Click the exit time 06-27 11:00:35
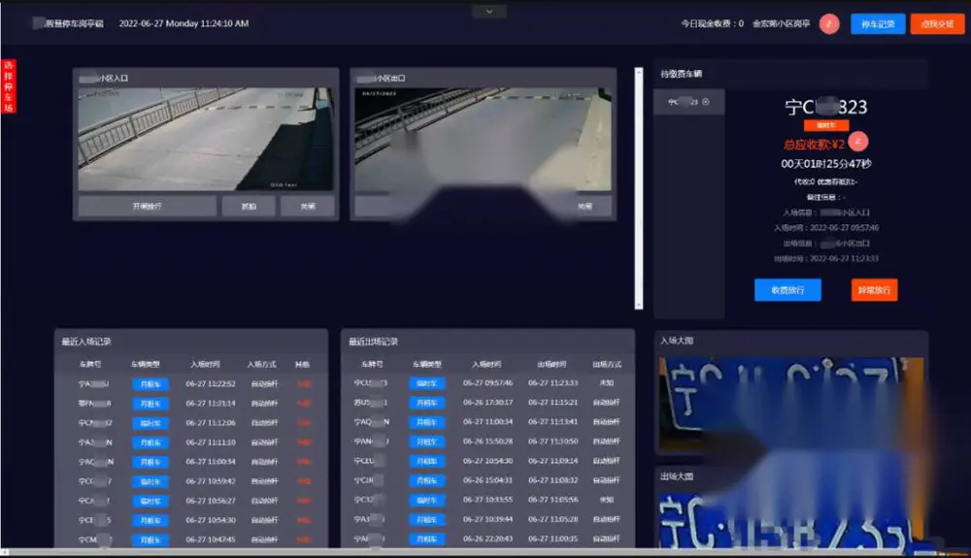 553,539
